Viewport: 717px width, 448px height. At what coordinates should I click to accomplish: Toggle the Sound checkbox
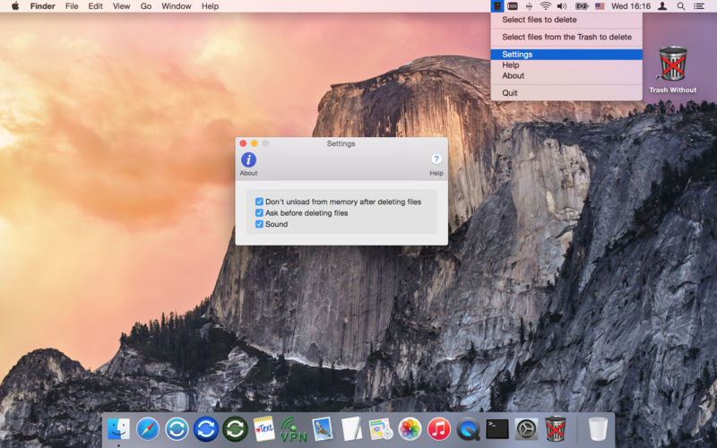pos(259,224)
